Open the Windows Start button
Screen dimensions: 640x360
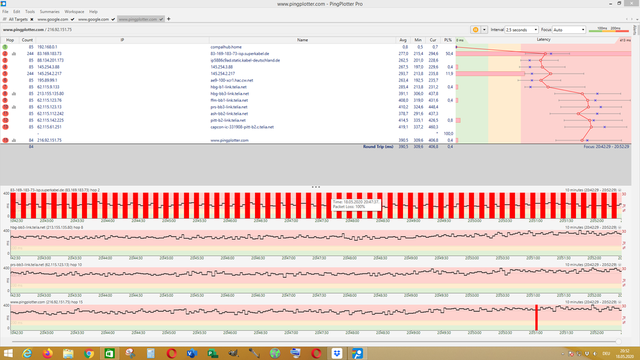pyautogui.click(x=8, y=354)
